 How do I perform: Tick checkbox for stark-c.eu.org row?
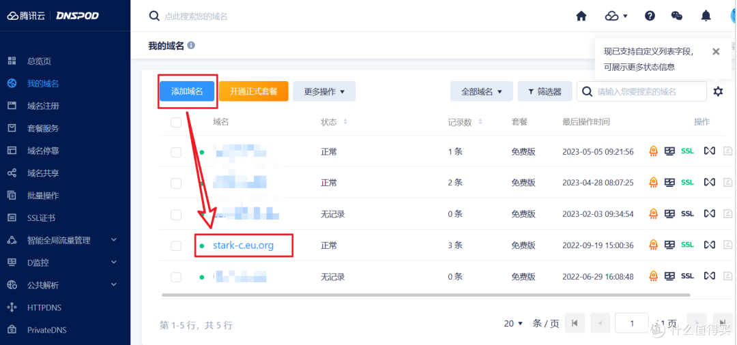176,246
